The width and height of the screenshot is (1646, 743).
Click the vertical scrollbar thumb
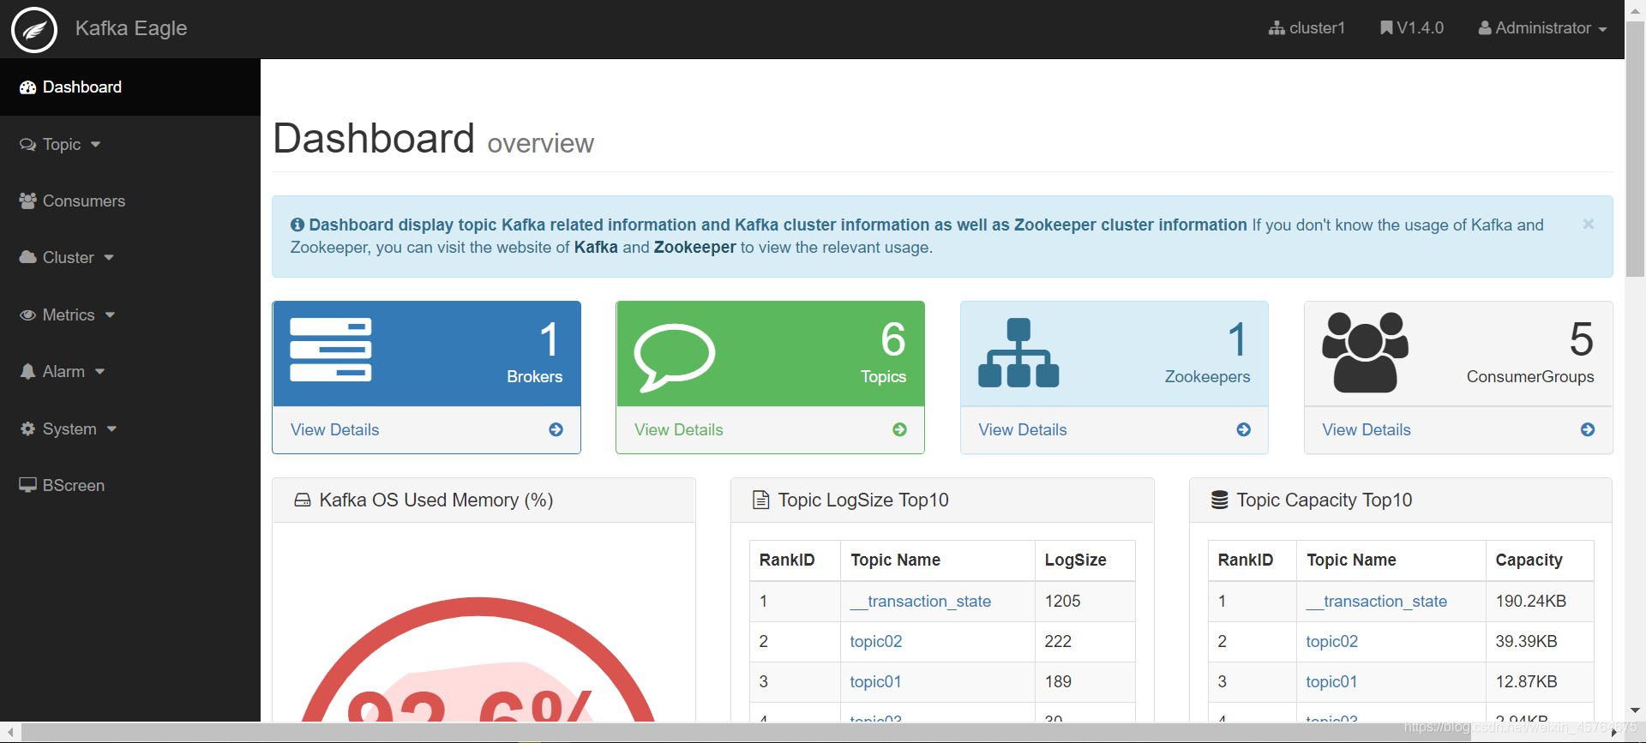click(1636, 150)
